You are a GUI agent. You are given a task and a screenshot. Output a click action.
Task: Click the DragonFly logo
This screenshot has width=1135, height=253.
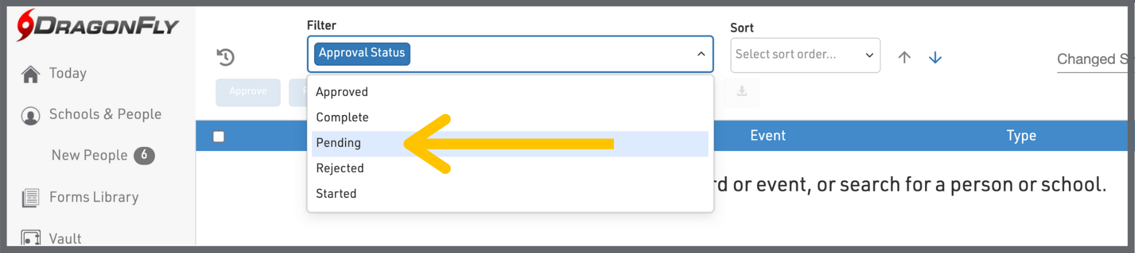pos(98,25)
